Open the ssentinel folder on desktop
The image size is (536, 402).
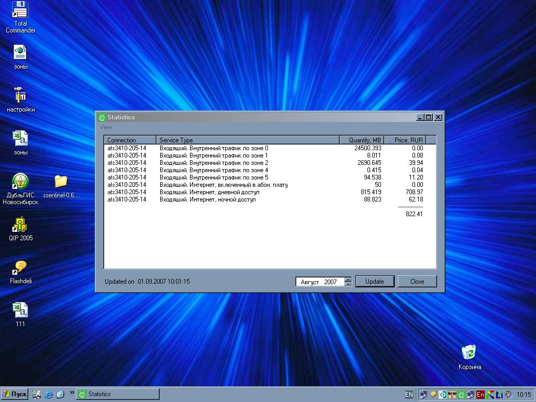[61, 182]
